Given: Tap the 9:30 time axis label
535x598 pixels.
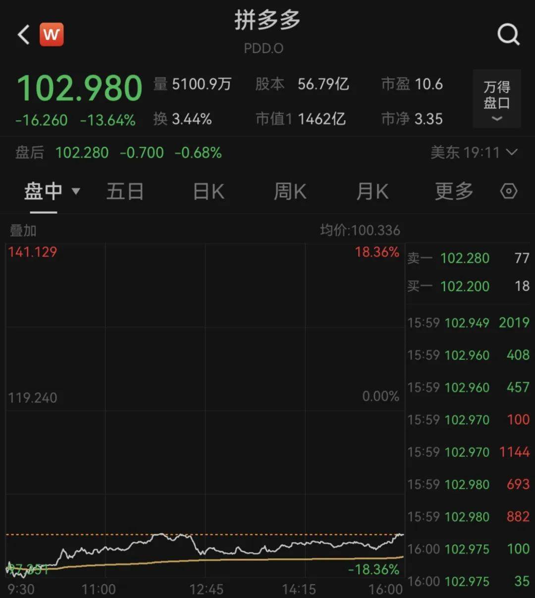Looking at the screenshot, I should (21, 589).
